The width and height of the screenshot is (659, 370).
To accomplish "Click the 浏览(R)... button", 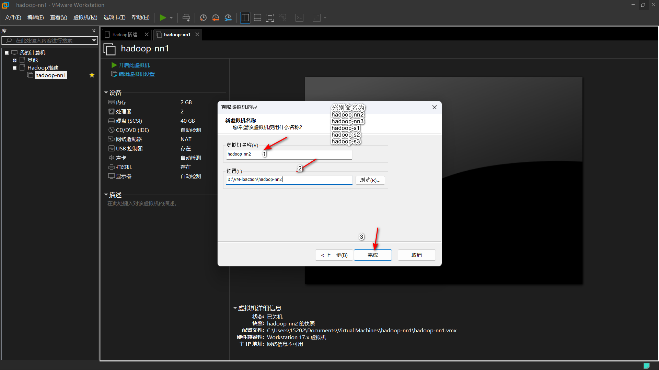I will click(x=370, y=180).
